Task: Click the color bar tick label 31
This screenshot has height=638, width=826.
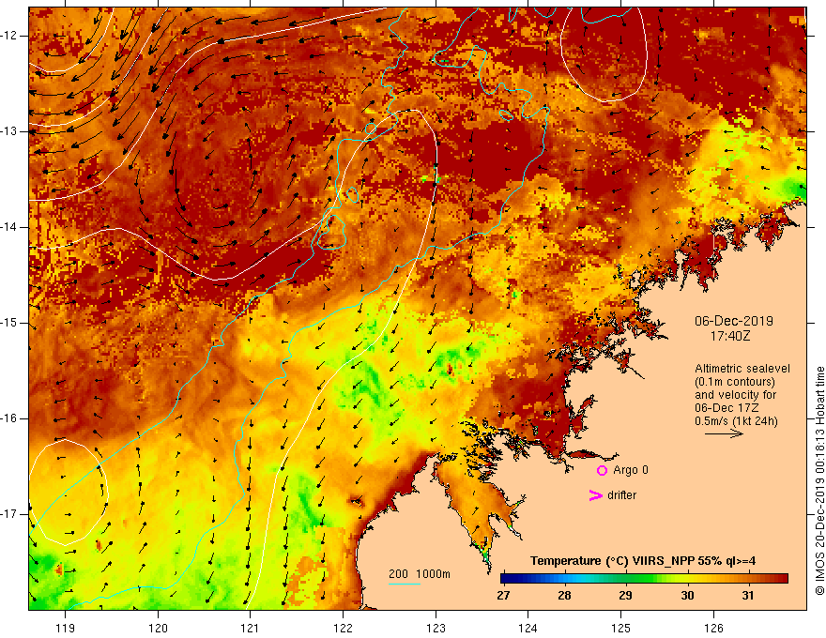Action: pyautogui.click(x=747, y=596)
